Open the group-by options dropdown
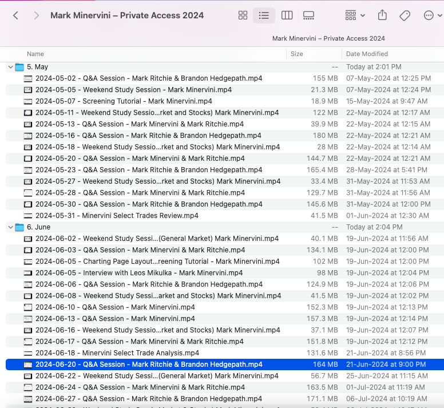The width and height of the screenshot is (444, 408). 355,15
